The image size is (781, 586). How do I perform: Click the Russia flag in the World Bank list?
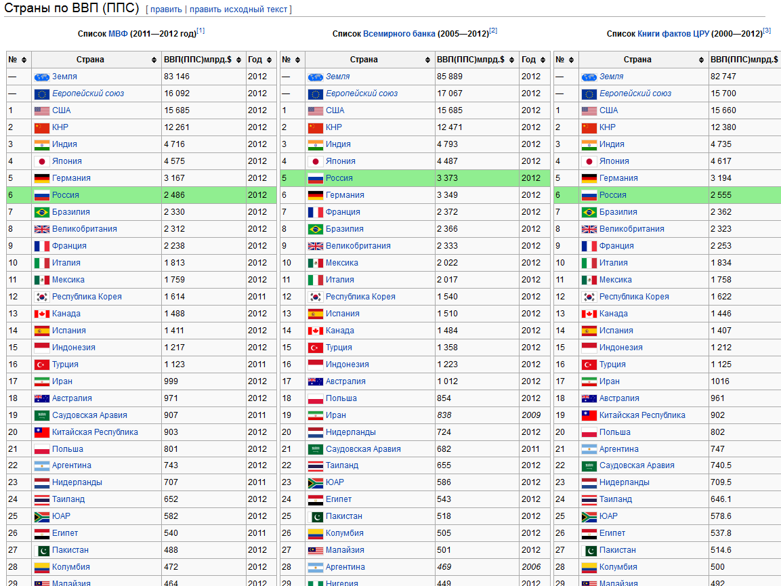tap(315, 178)
